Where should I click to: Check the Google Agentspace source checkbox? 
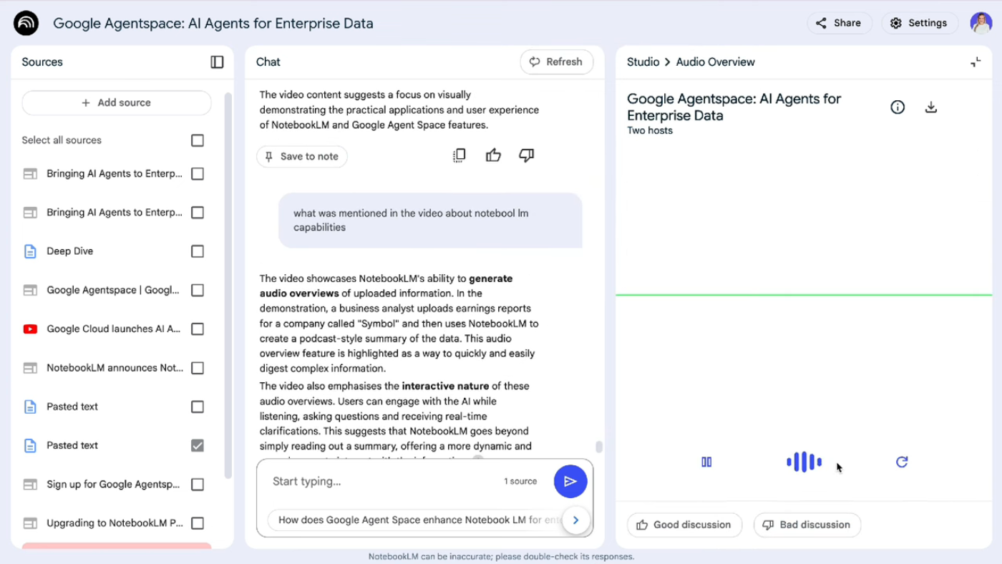[198, 291]
